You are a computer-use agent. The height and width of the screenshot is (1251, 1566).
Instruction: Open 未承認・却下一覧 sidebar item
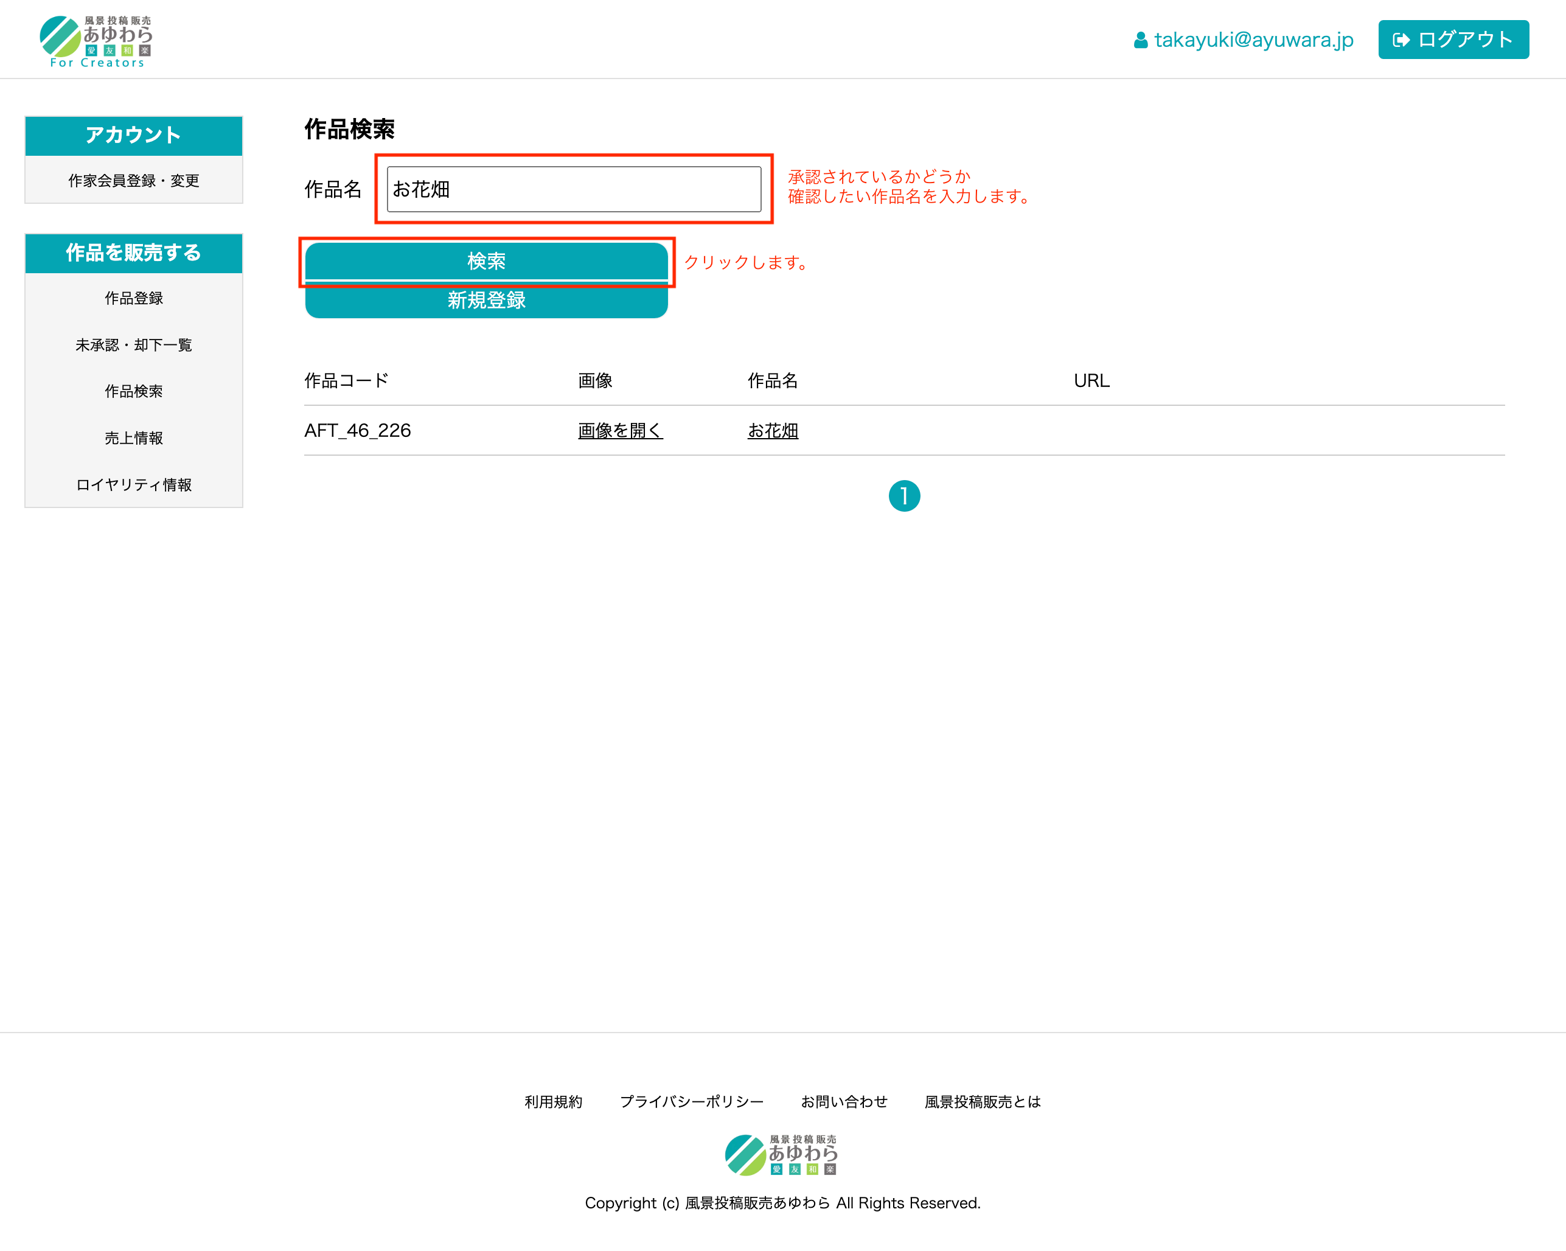tap(134, 344)
